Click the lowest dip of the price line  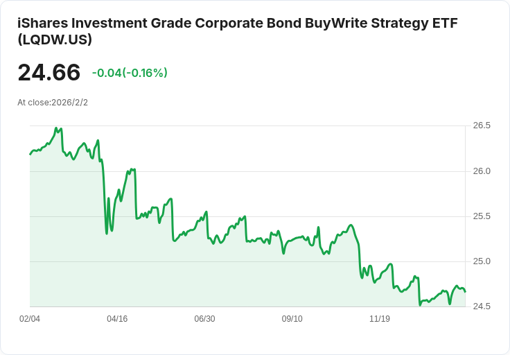(x=420, y=304)
